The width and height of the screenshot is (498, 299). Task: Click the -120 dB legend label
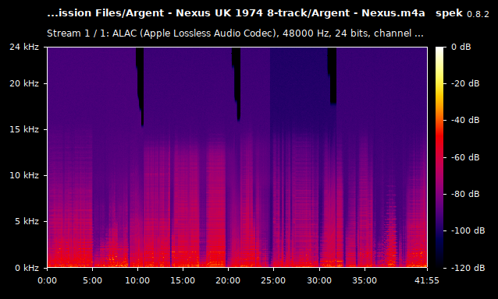468,268
